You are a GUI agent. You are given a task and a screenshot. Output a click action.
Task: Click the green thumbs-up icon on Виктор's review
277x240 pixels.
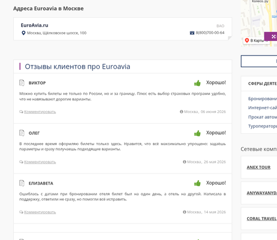point(197,83)
